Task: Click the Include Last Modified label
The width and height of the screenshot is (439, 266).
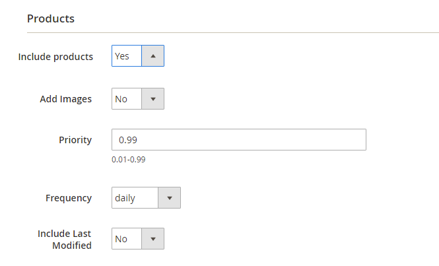Action: [x=65, y=239]
